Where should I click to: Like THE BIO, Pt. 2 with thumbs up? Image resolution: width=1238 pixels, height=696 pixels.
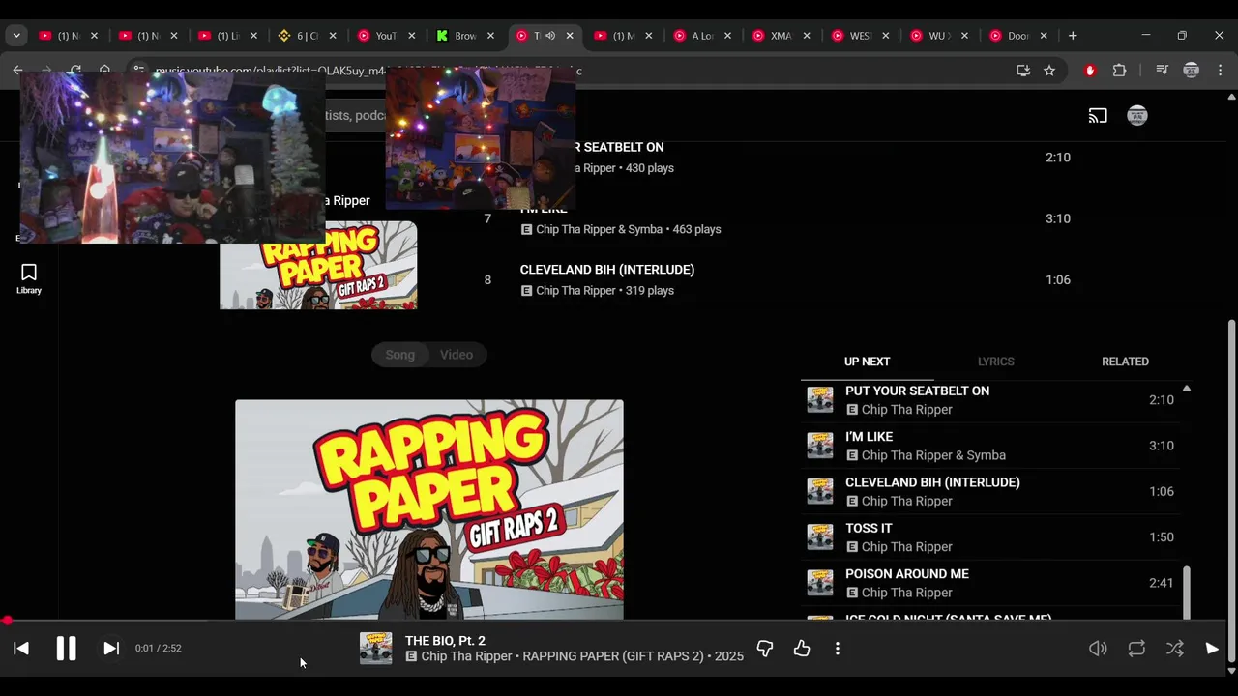(802, 649)
